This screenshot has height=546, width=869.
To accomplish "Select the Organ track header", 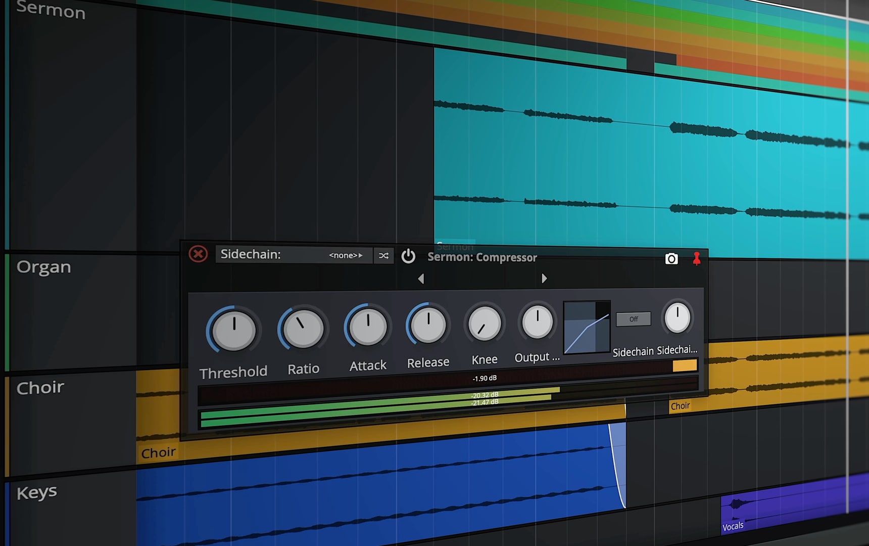I will click(71, 311).
